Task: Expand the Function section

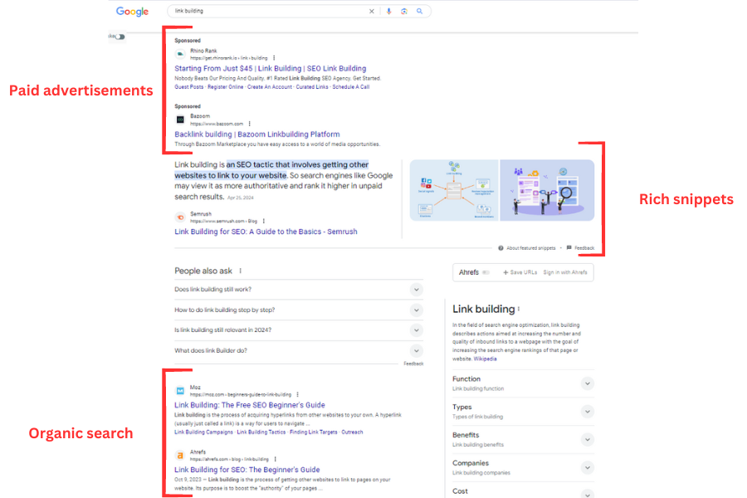Action: coord(523,383)
